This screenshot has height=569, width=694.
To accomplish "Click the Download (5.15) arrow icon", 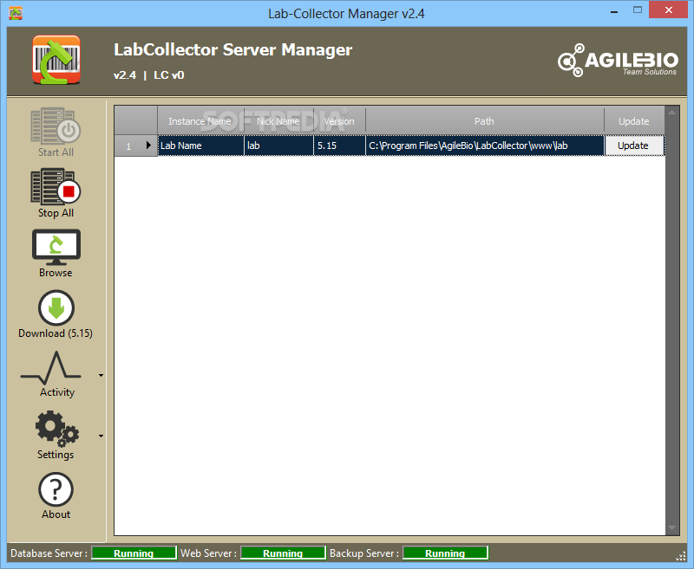I will [56, 308].
